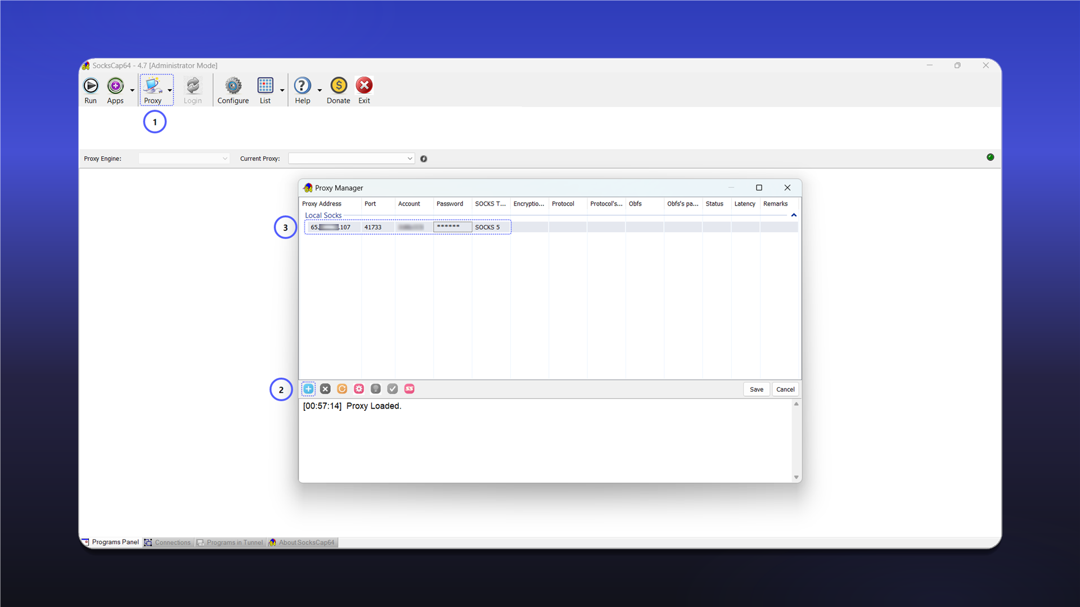
Task: Expand the List dropdown arrow
Action: coord(282,90)
